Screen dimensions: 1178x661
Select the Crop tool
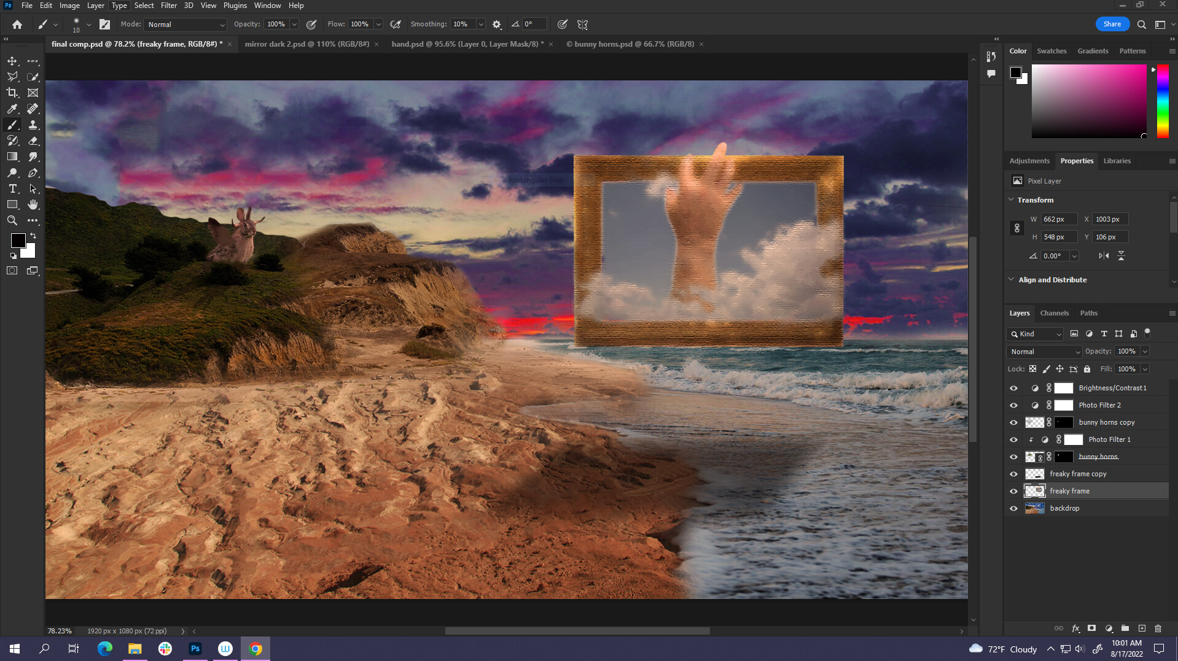coord(12,93)
